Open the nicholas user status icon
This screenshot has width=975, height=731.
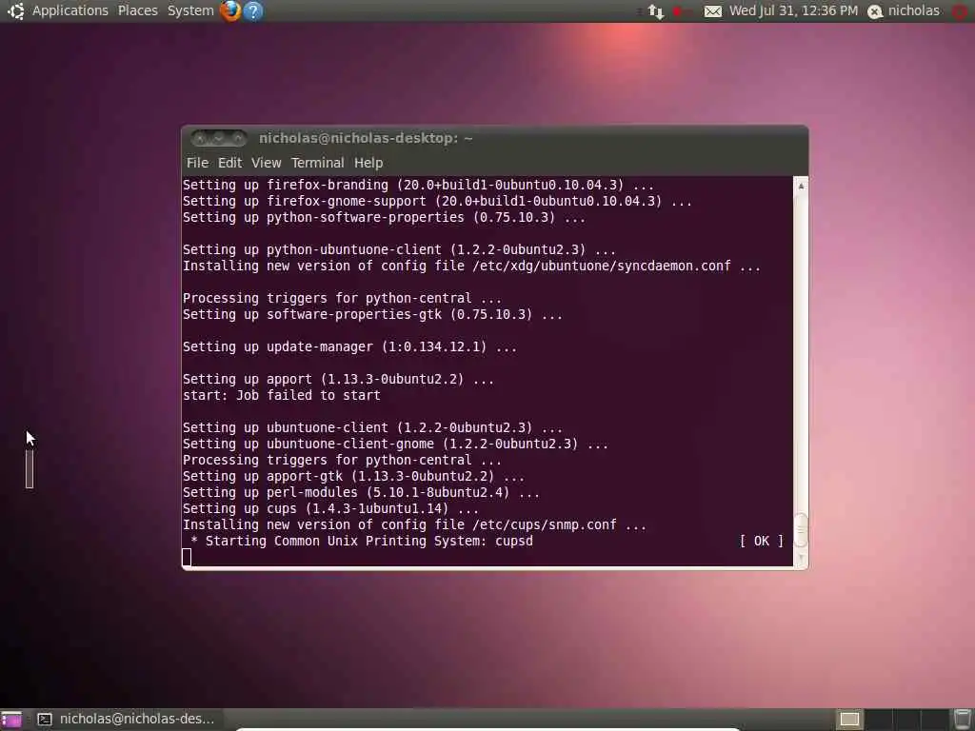875,11
